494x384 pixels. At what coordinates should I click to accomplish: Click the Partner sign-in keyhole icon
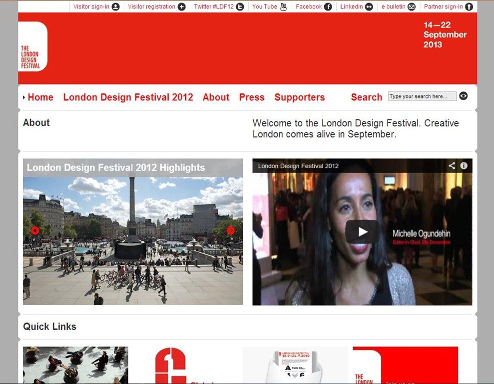click(469, 6)
